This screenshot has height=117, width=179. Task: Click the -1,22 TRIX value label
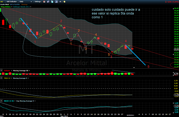click(176, 95)
